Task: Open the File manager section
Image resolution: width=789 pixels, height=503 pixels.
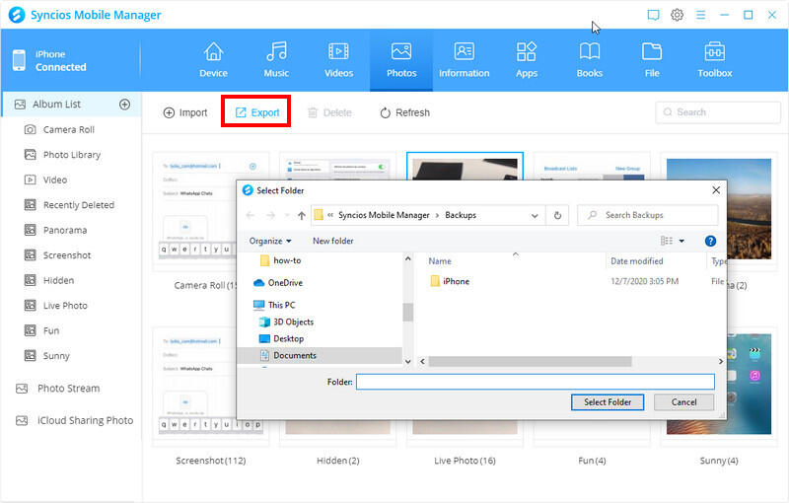Action: point(652,60)
